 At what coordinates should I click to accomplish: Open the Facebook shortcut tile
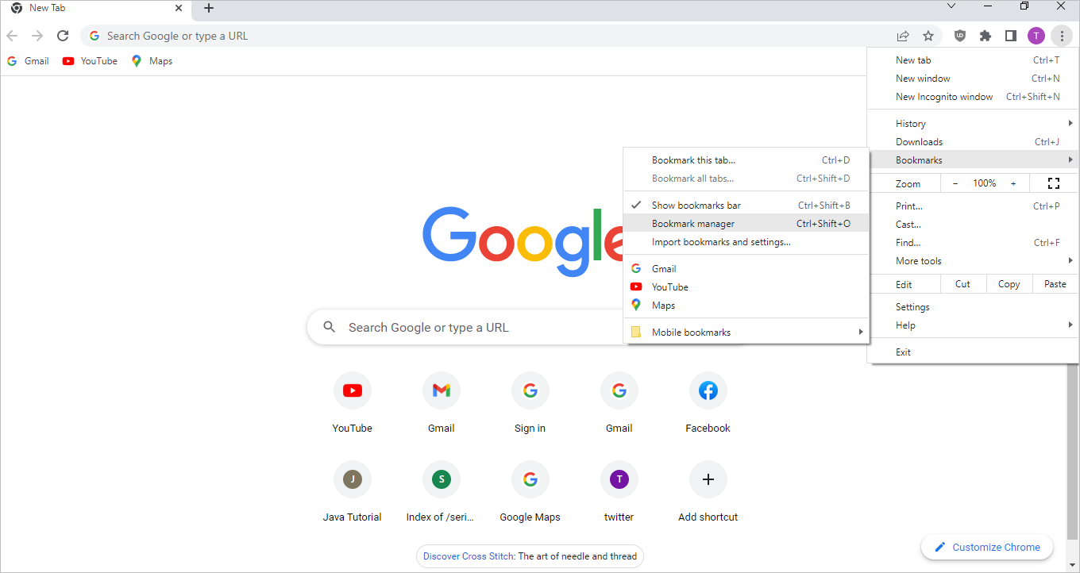[x=708, y=390]
